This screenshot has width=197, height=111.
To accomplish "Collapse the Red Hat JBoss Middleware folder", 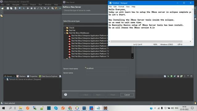I will point(65,33).
